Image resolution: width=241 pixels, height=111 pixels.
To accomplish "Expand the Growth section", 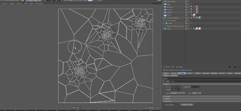I will point(164,96).
